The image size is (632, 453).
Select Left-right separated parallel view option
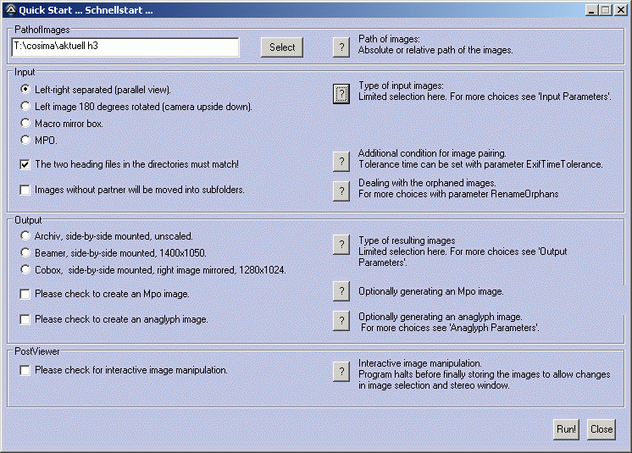(25, 89)
